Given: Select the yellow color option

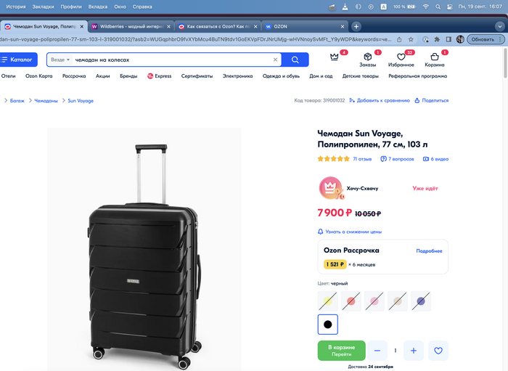Looking at the screenshot, I should pos(327,301).
